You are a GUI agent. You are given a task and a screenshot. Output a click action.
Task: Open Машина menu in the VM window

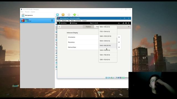64,21
